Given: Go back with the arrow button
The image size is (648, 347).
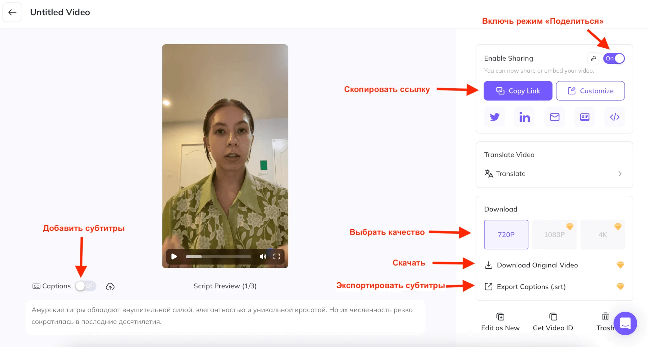Looking at the screenshot, I should (x=12, y=12).
